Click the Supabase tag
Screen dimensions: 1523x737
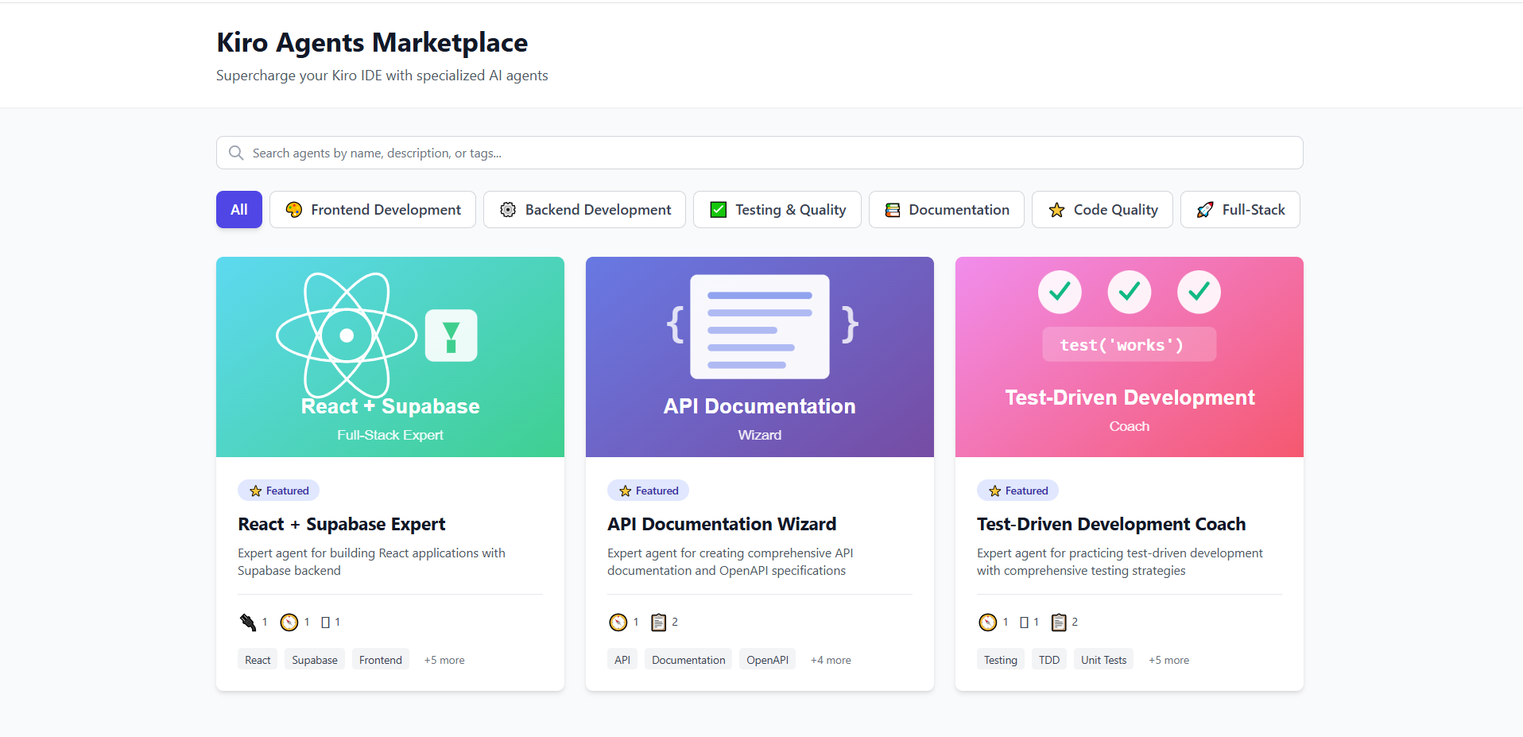[315, 660]
